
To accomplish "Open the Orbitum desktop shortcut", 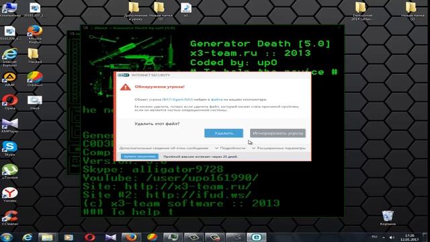I will pyautogui.click(x=35, y=79).
